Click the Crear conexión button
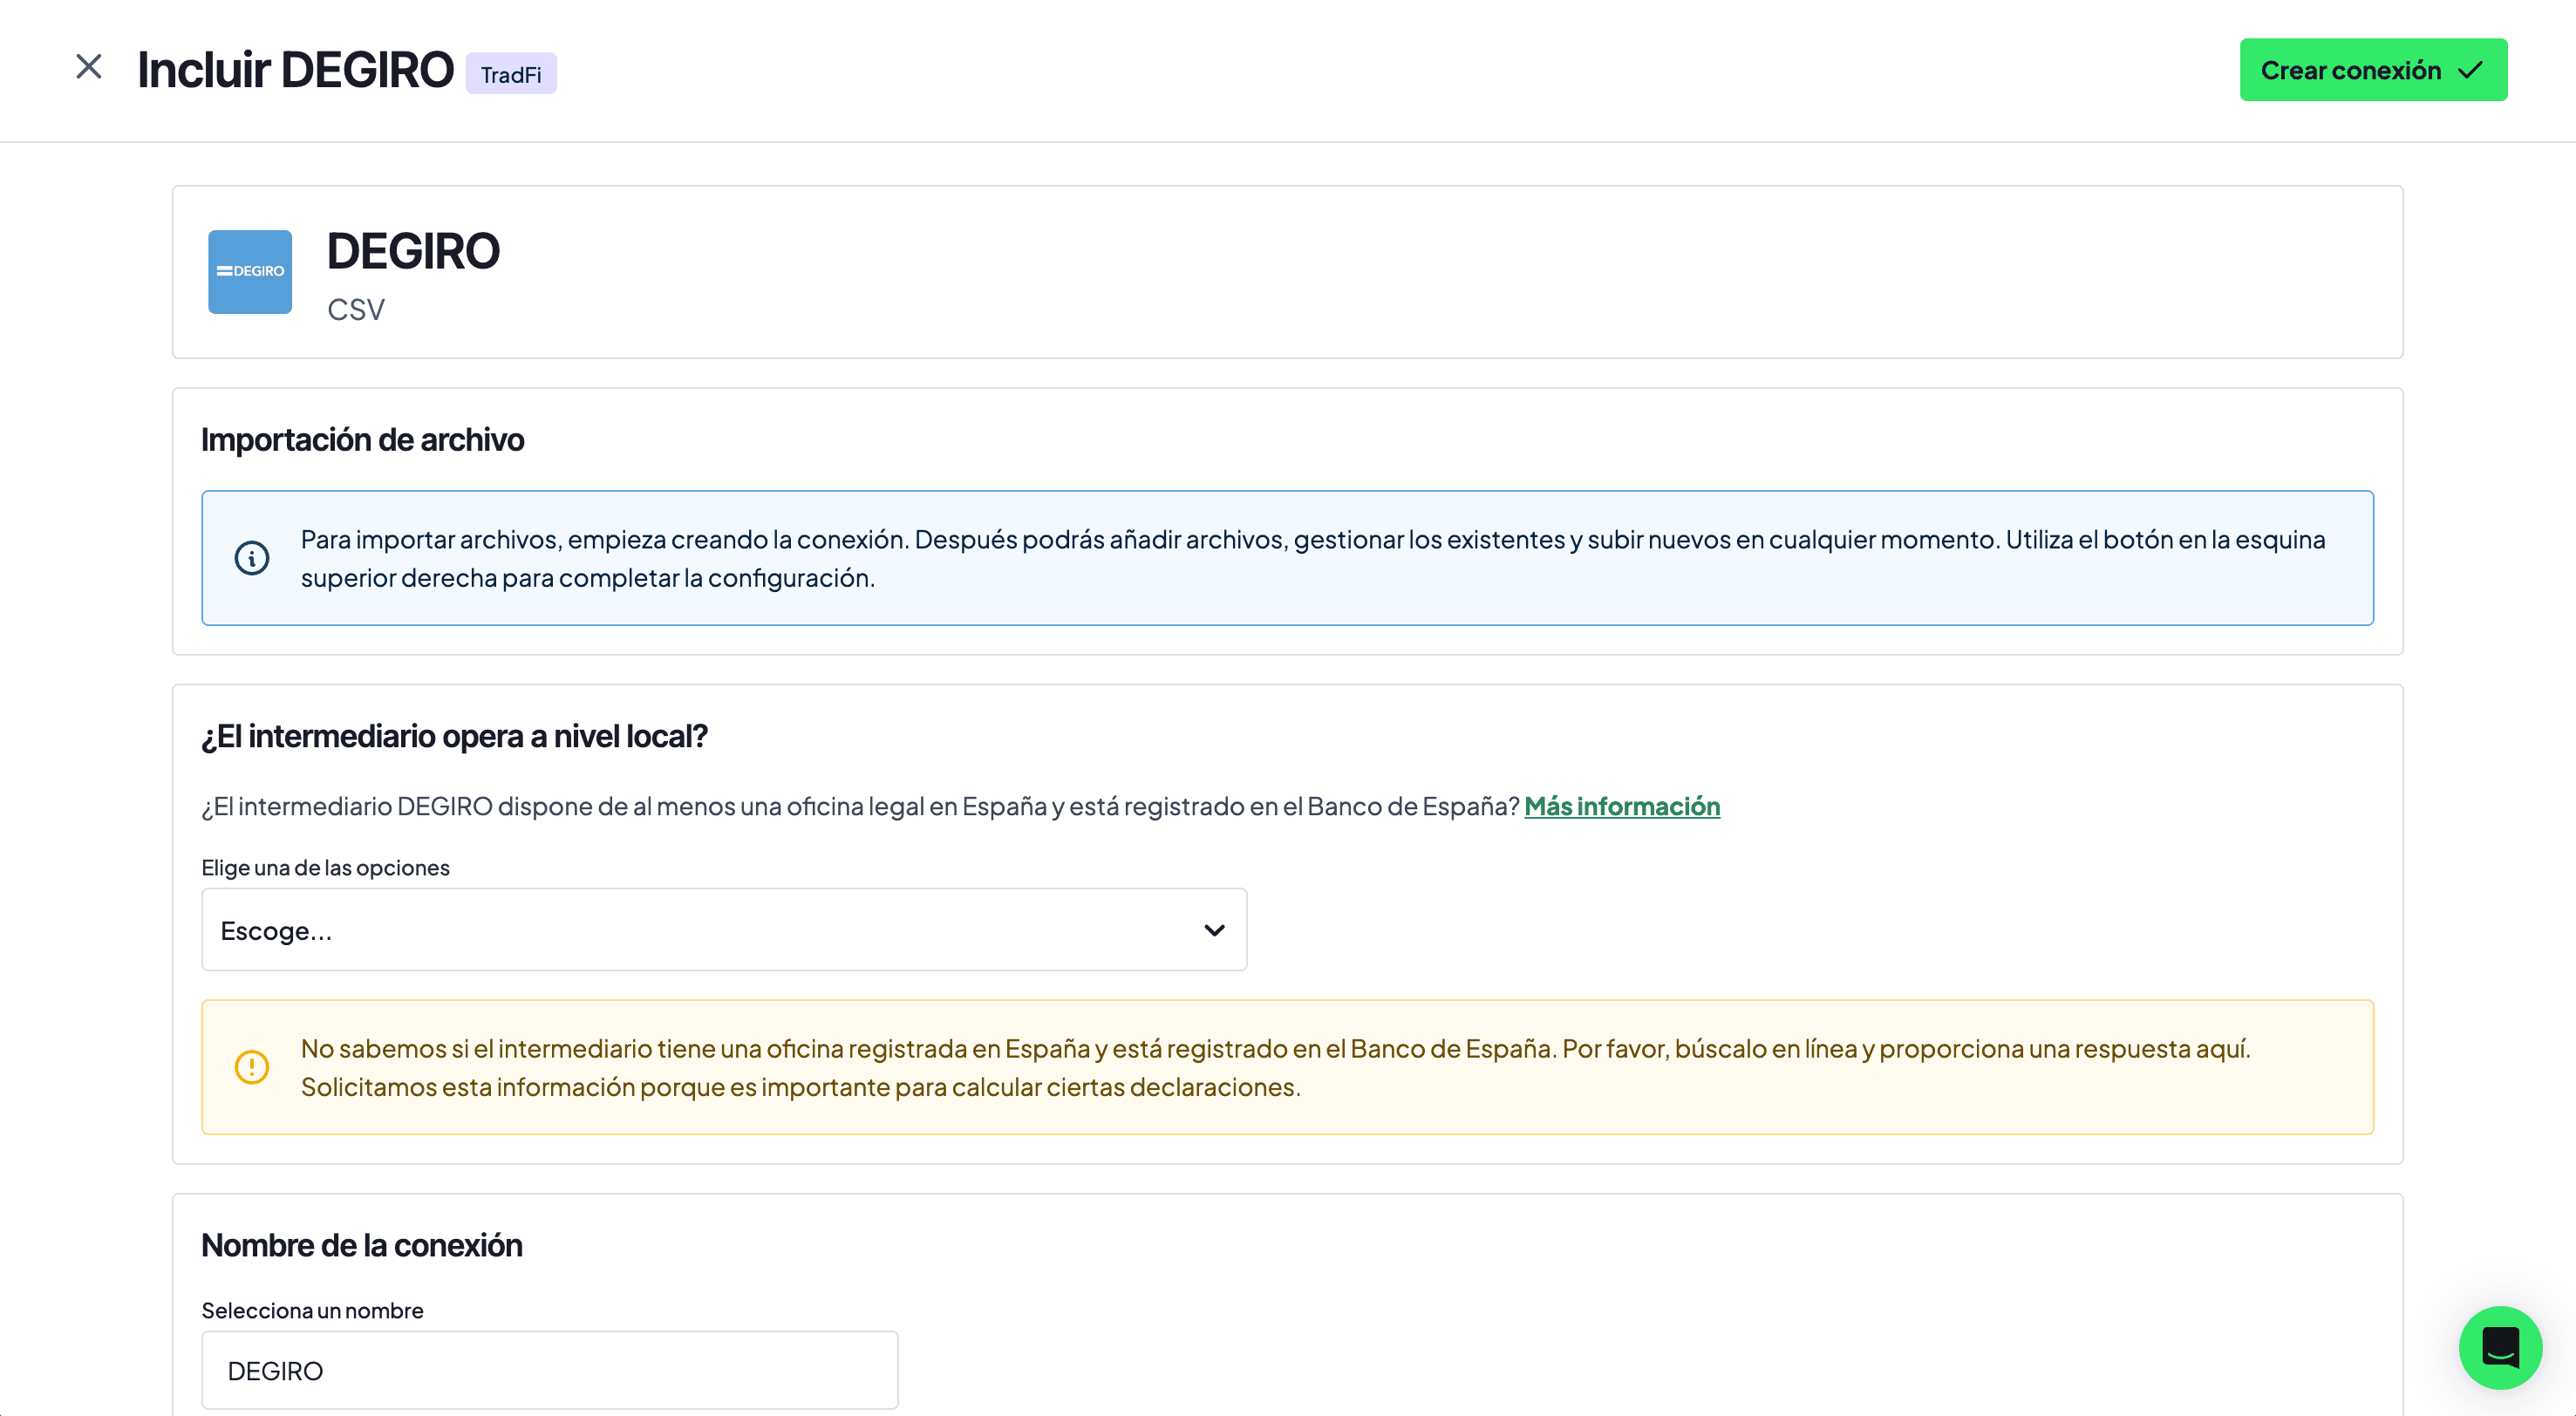The height and width of the screenshot is (1416, 2576). point(2373,70)
